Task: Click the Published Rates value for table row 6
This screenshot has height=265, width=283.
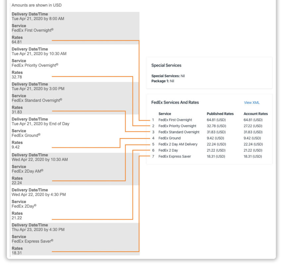Action: coord(216,150)
